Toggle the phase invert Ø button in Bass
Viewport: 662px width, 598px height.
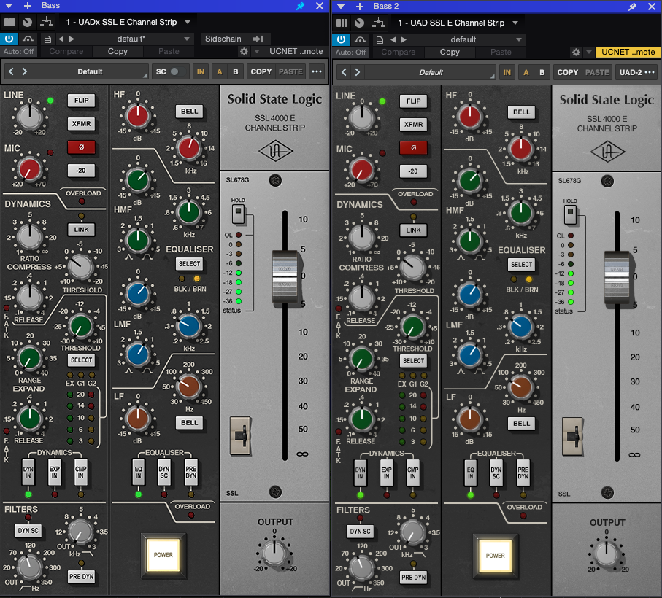click(82, 147)
